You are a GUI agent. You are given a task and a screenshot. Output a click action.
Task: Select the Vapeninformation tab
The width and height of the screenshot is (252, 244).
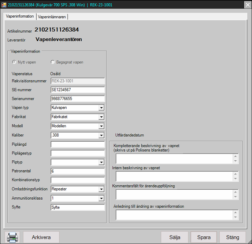tap(20, 17)
